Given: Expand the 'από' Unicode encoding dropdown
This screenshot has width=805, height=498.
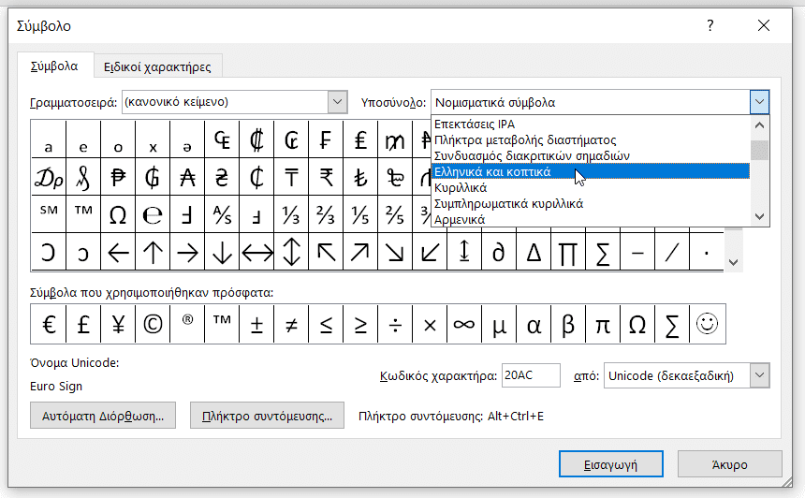Looking at the screenshot, I should [x=760, y=375].
